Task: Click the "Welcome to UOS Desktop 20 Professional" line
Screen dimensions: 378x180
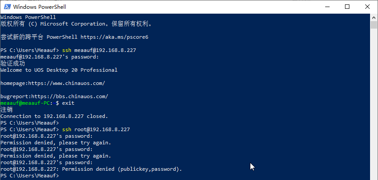Action: pos(59,70)
